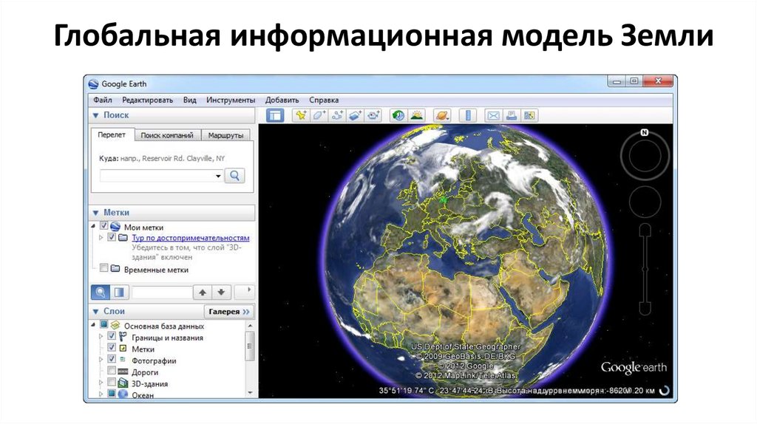Screen dimensions: 757x424
Task: Collapse the Мои метки tree node
Action: 94,226
